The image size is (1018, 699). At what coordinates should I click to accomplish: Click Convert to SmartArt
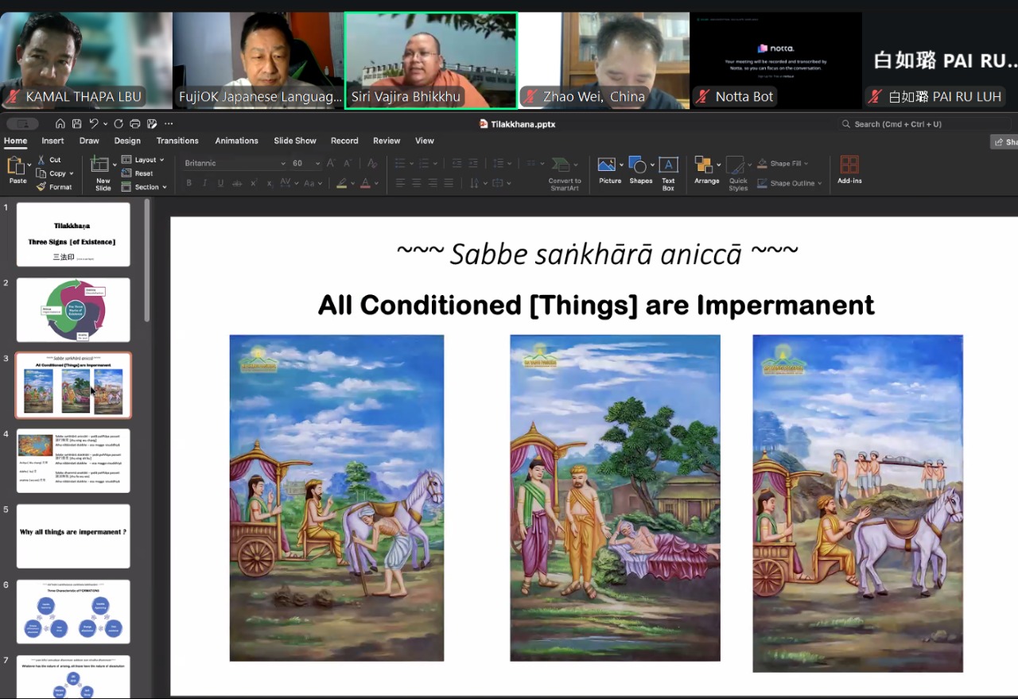click(x=565, y=173)
